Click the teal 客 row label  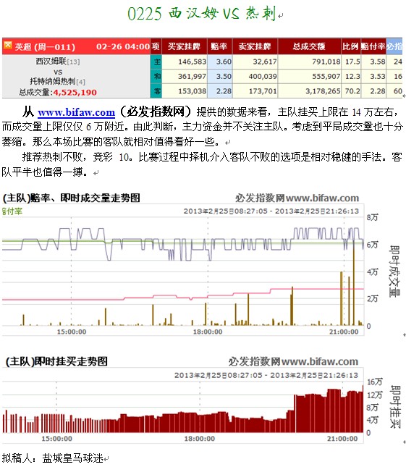click(156, 91)
